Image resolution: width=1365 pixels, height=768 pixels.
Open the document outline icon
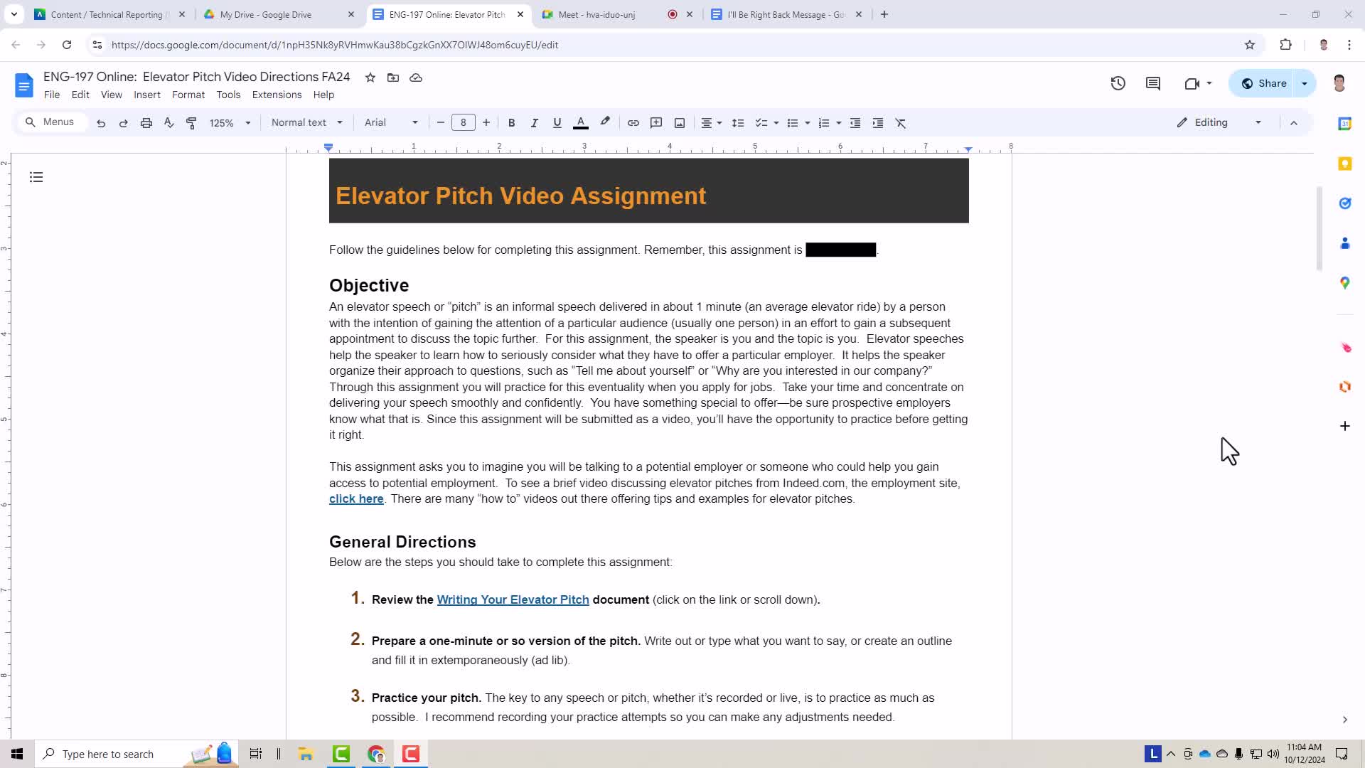pyautogui.click(x=36, y=177)
